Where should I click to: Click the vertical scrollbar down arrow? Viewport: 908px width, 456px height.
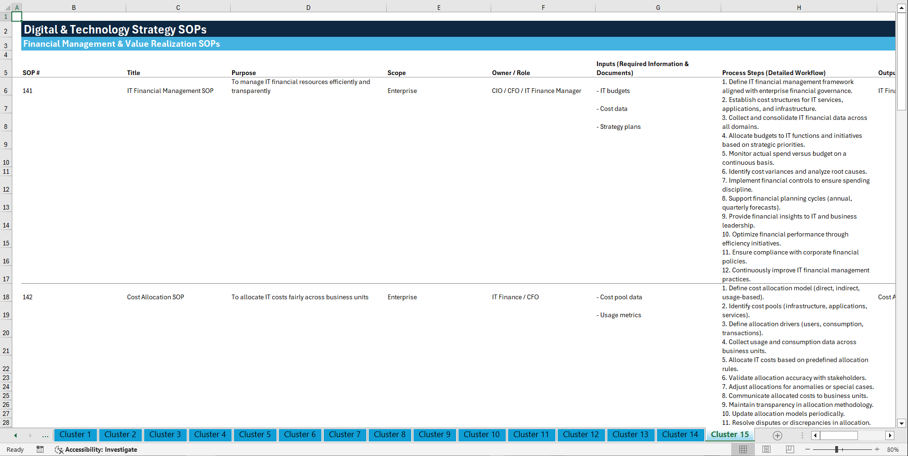pos(902,423)
